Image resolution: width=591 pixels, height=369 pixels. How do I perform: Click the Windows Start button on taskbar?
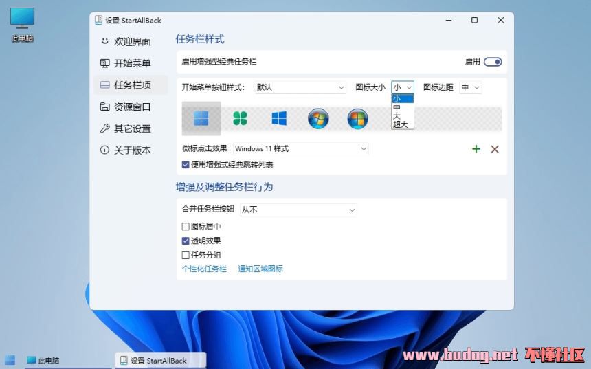(x=10, y=360)
